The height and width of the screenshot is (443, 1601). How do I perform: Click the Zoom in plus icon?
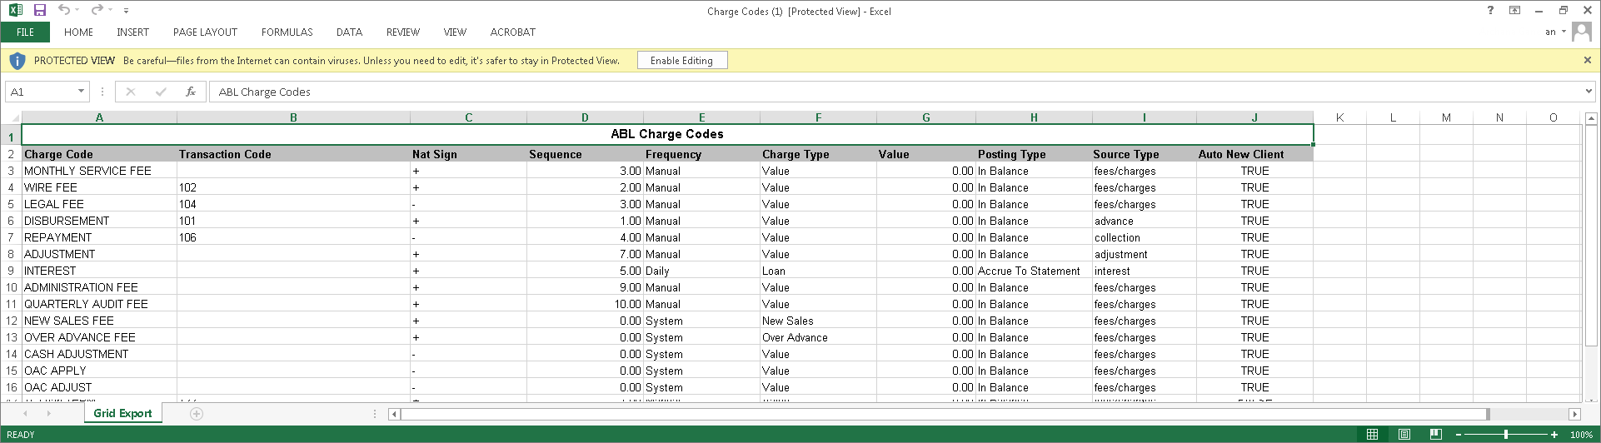click(x=1554, y=435)
